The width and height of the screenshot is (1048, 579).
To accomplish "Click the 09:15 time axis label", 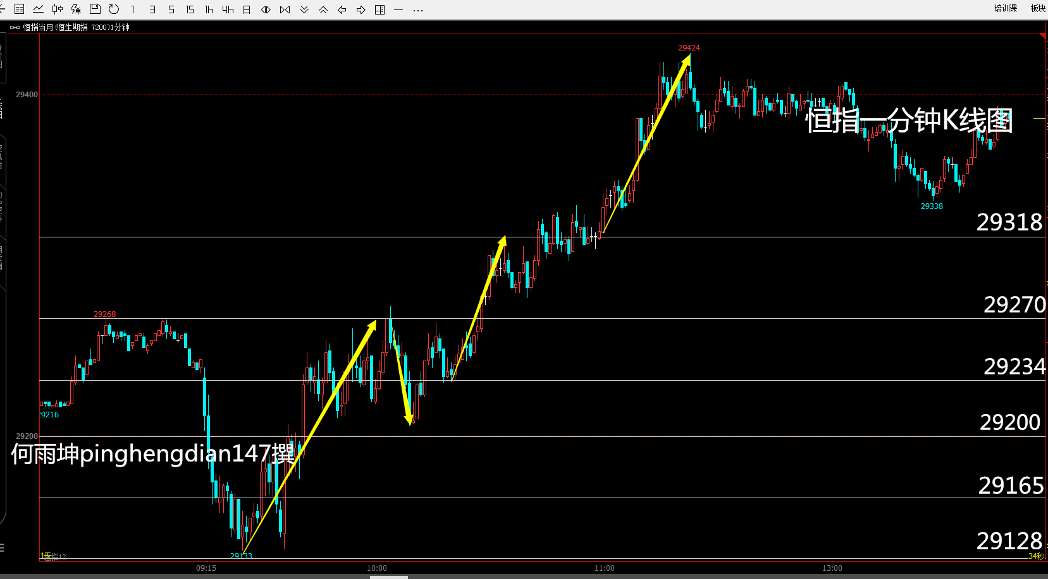I will [x=206, y=568].
